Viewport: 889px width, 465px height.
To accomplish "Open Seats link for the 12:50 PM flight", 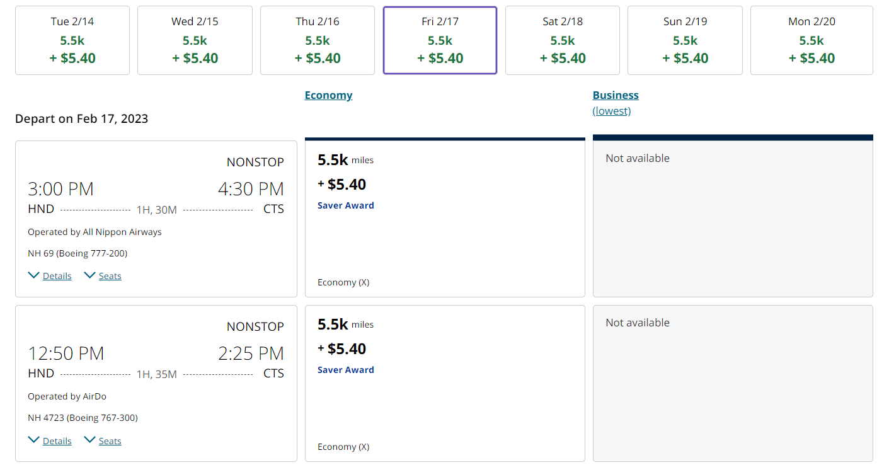I will pyautogui.click(x=110, y=441).
